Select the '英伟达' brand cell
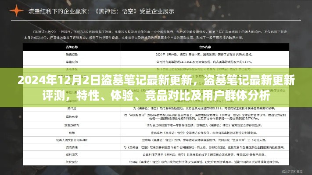 coord(72,108)
